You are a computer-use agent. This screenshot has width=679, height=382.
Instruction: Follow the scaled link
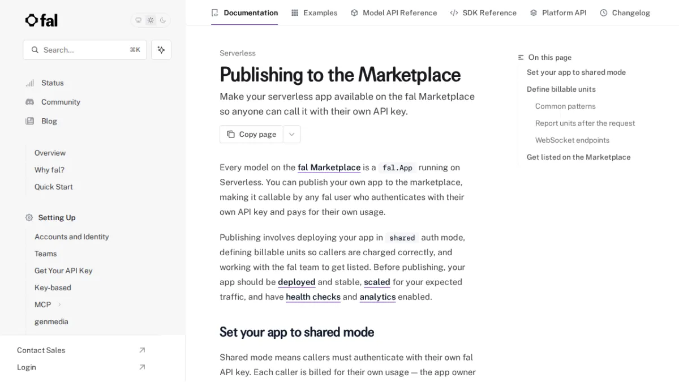coord(377,282)
